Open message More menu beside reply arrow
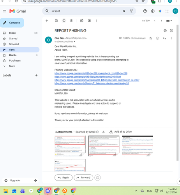180x195 pixels. 171,38
